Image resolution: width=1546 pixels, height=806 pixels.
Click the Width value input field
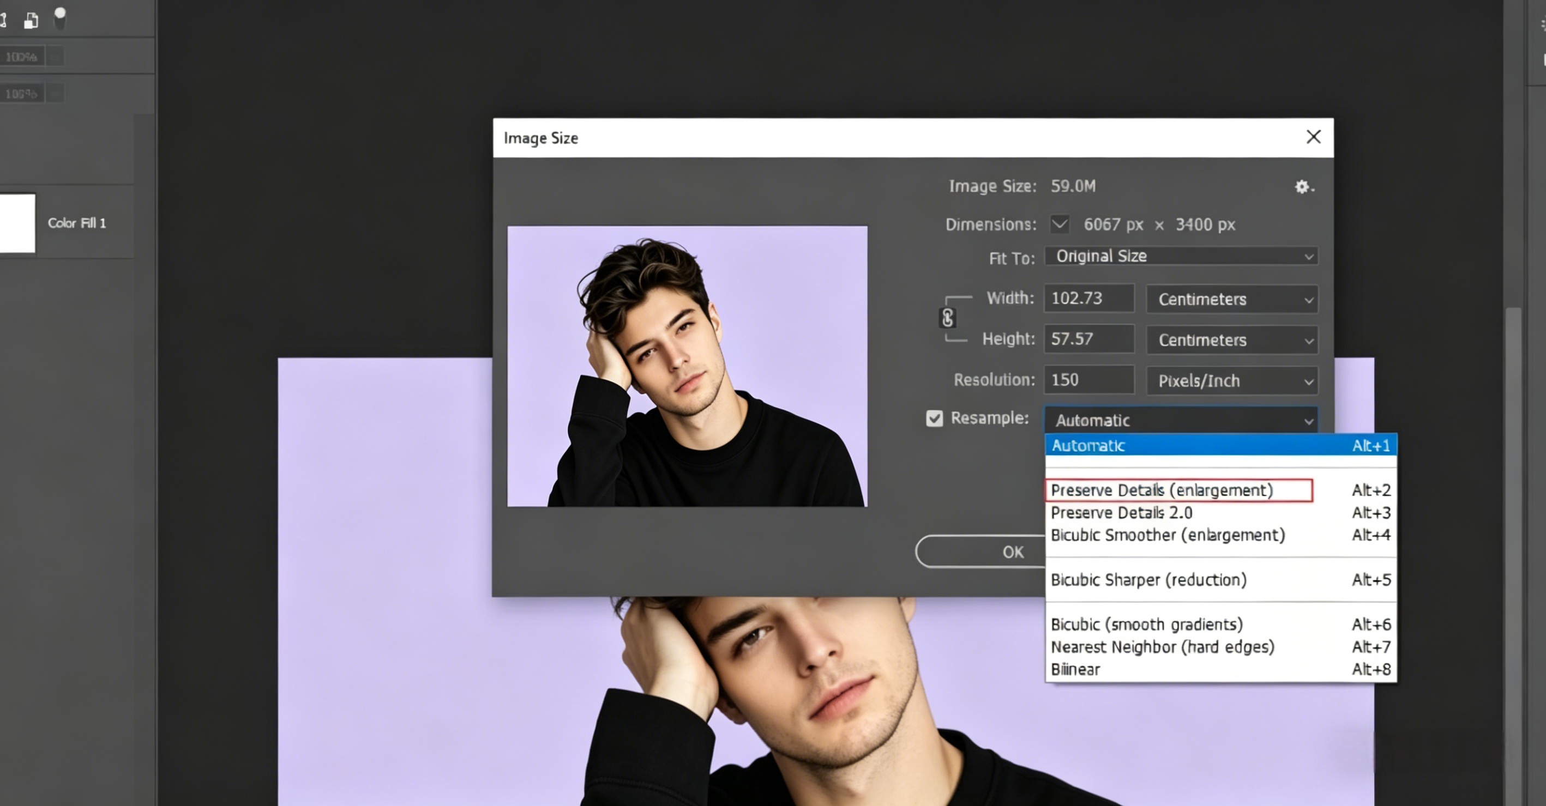pyautogui.click(x=1088, y=299)
